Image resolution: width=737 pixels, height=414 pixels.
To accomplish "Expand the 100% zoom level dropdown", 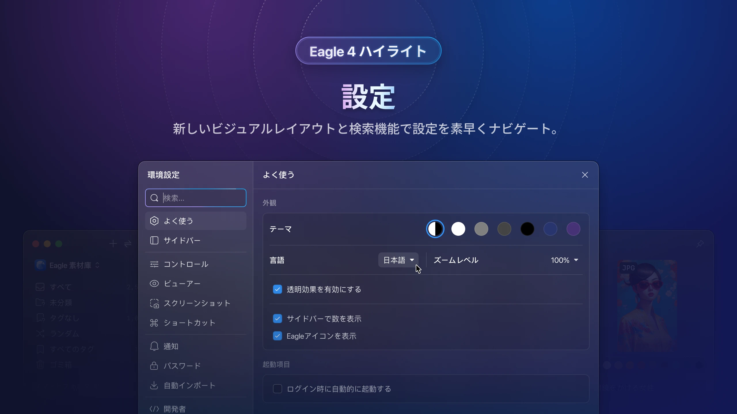I will (x=564, y=260).
